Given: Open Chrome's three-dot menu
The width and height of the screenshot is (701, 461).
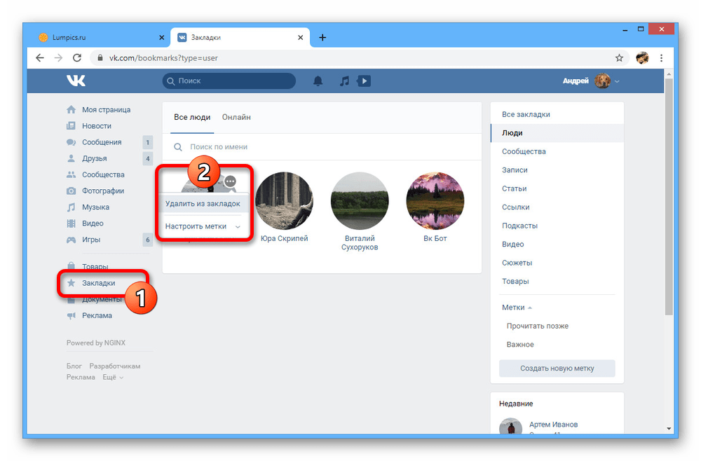Looking at the screenshot, I should click(662, 58).
